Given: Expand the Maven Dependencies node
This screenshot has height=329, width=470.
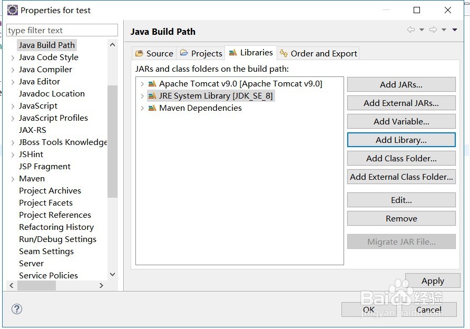Looking at the screenshot, I should click(142, 108).
